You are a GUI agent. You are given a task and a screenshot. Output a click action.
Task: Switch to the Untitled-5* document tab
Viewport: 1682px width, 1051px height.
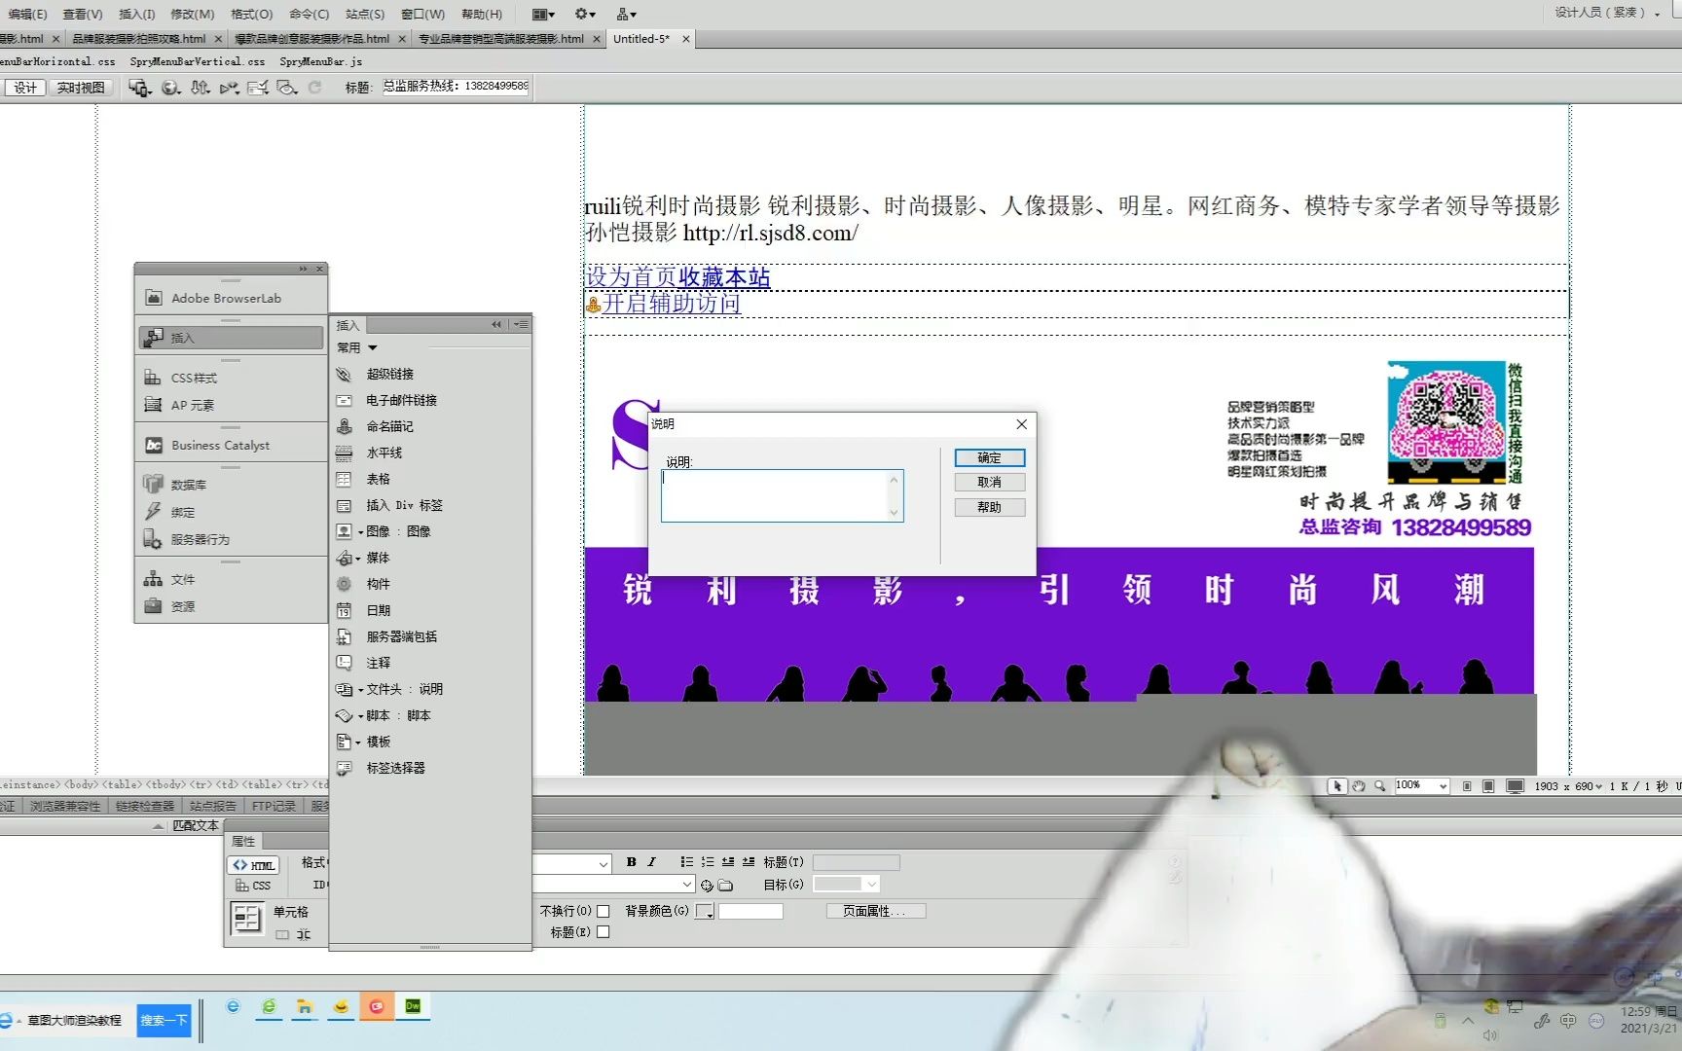click(641, 39)
